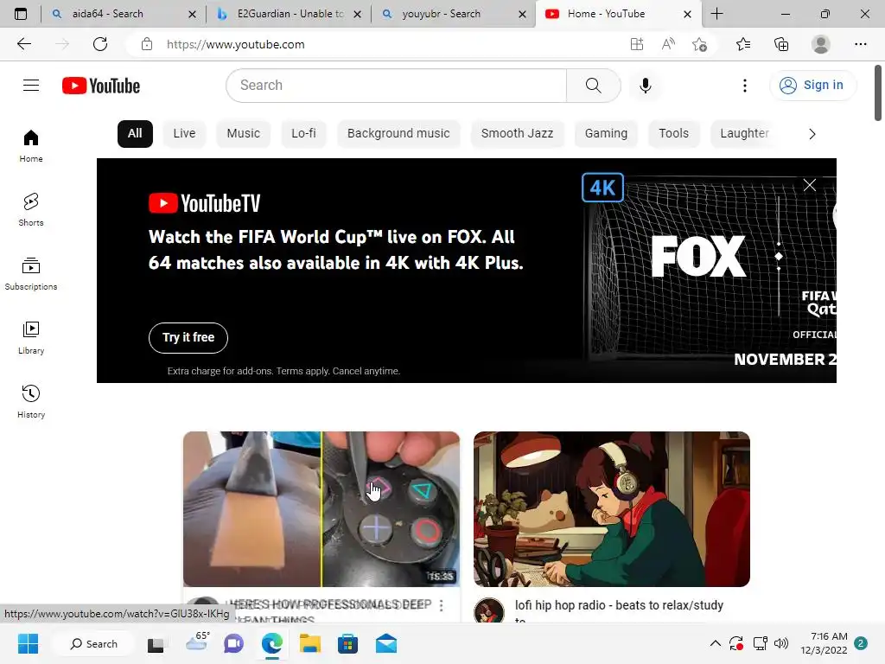
Task: Open YouTube settings three-dot menu
Action: pyautogui.click(x=744, y=86)
